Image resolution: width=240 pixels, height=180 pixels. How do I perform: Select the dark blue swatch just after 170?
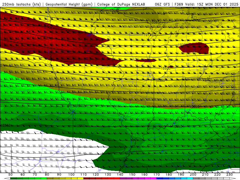coord(160,178)
